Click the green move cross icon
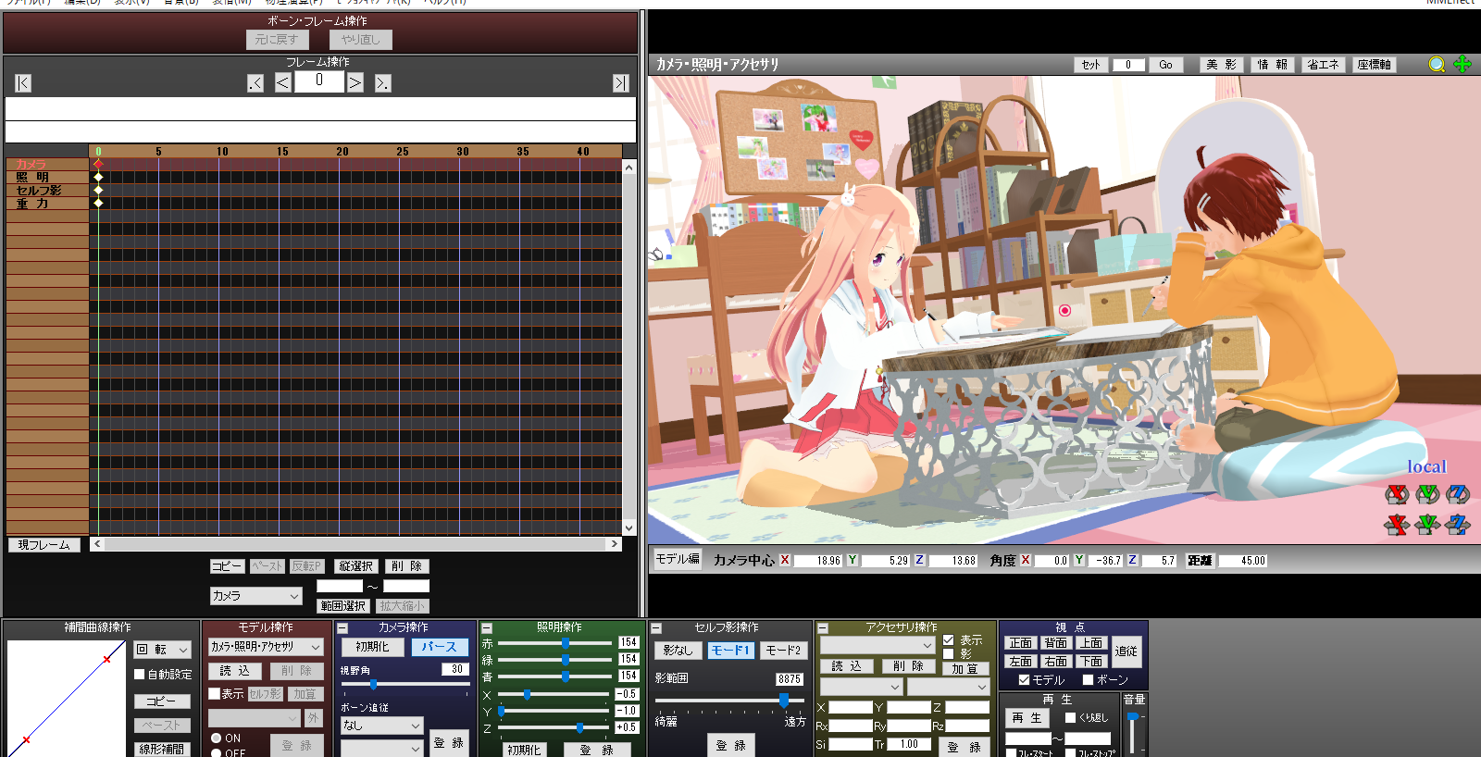1481x757 pixels. pos(1462,64)
